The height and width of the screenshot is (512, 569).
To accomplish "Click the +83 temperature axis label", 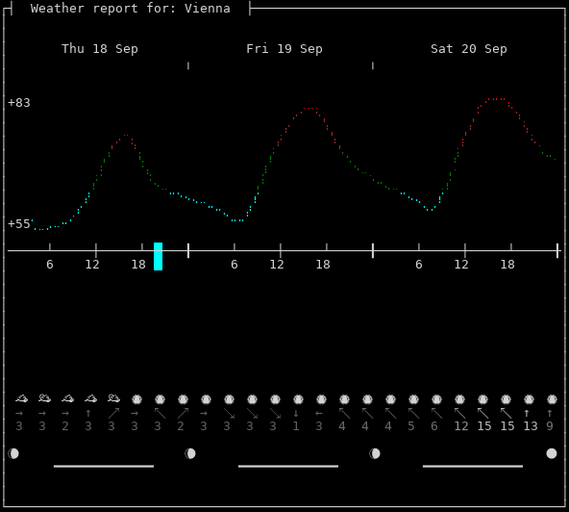I will pyautogui.click(x=19, y=103).
